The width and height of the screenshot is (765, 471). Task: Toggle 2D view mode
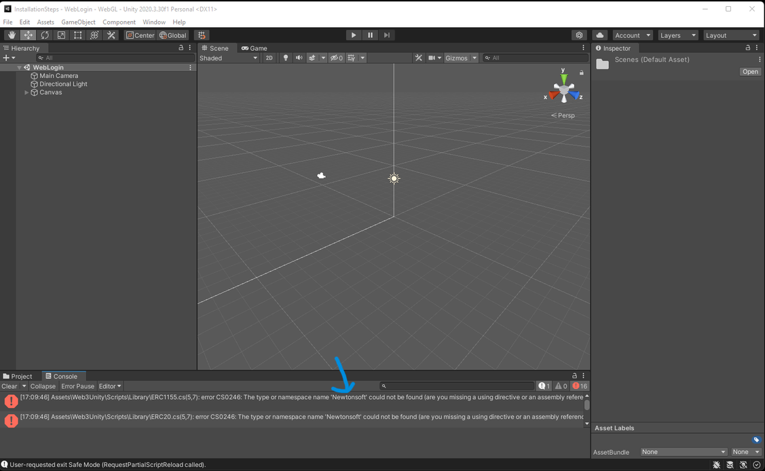[x=269, y=58]
